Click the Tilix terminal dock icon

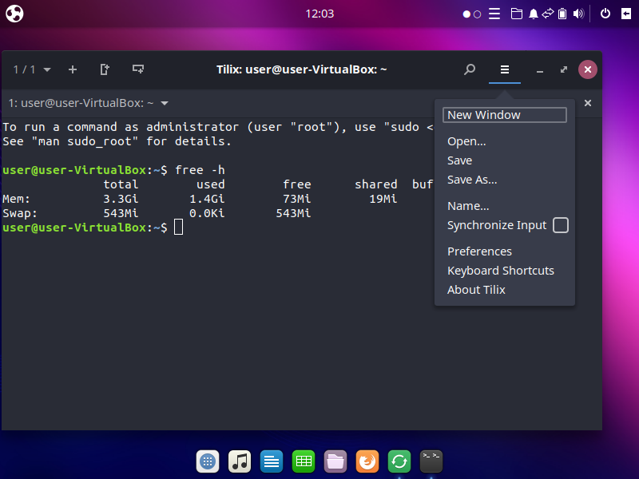431,461
